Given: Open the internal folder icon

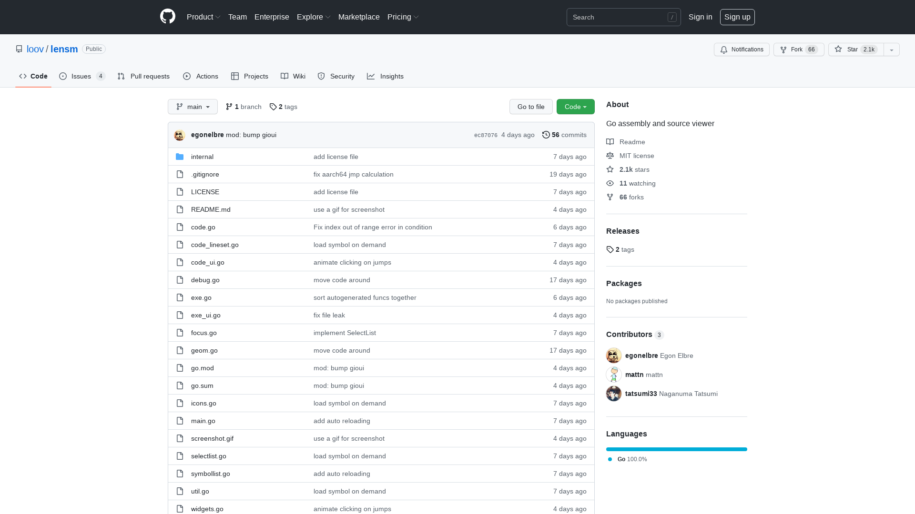Looking at the screenshot, I should click(x=180, y=156).
